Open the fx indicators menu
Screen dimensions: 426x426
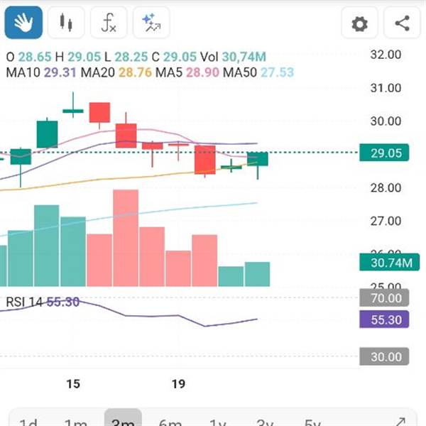click(109, 23)
